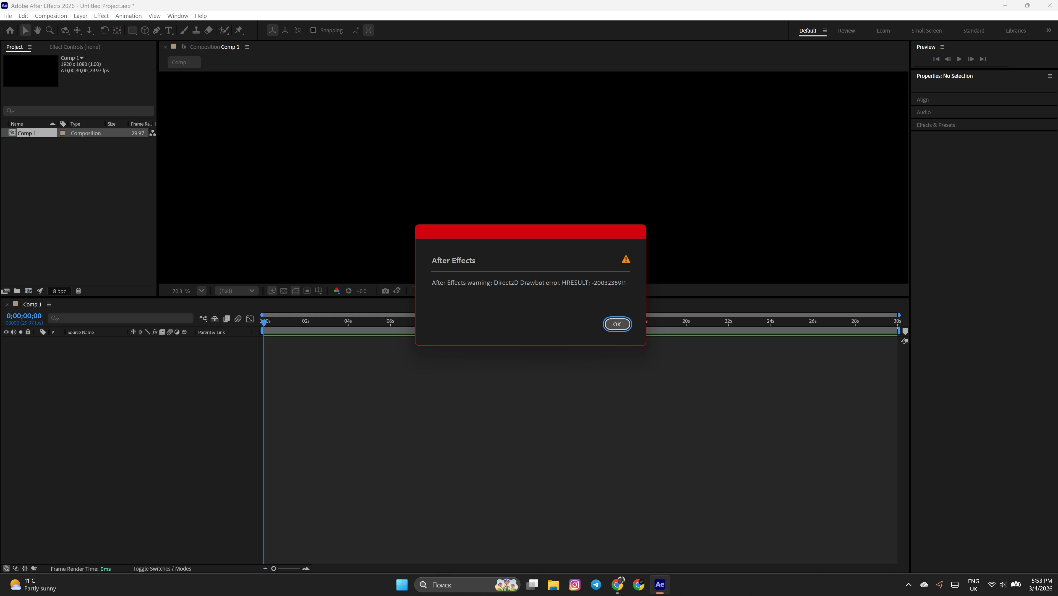Open the viewer resolution (Full) dropdown

(237, 291)
